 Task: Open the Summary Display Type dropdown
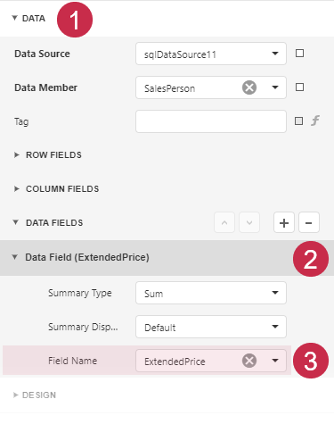coord(275,327)
